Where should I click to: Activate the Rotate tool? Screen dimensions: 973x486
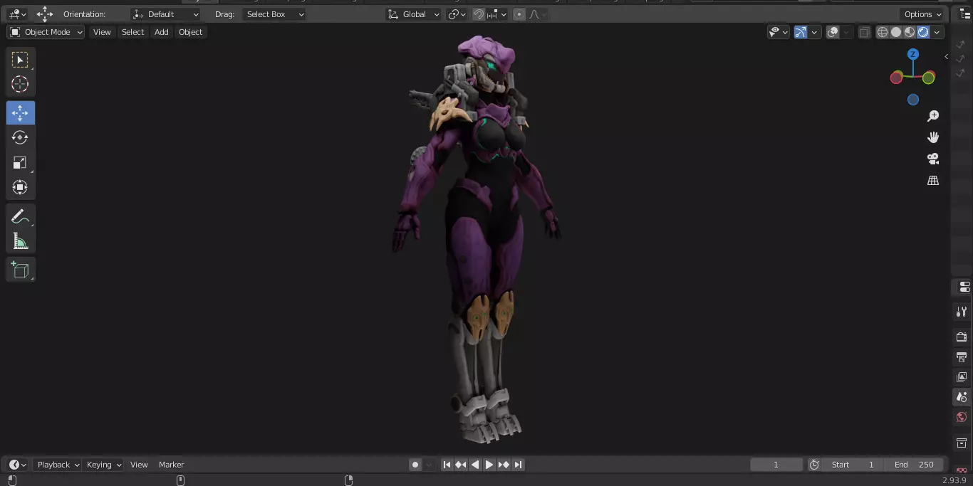pos(20,137)
